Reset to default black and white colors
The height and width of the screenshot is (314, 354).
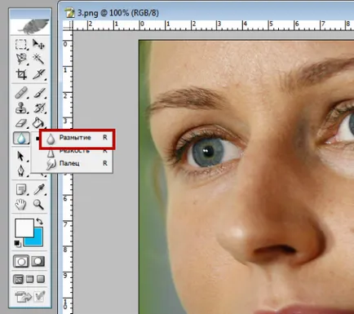tap(18, 243)
